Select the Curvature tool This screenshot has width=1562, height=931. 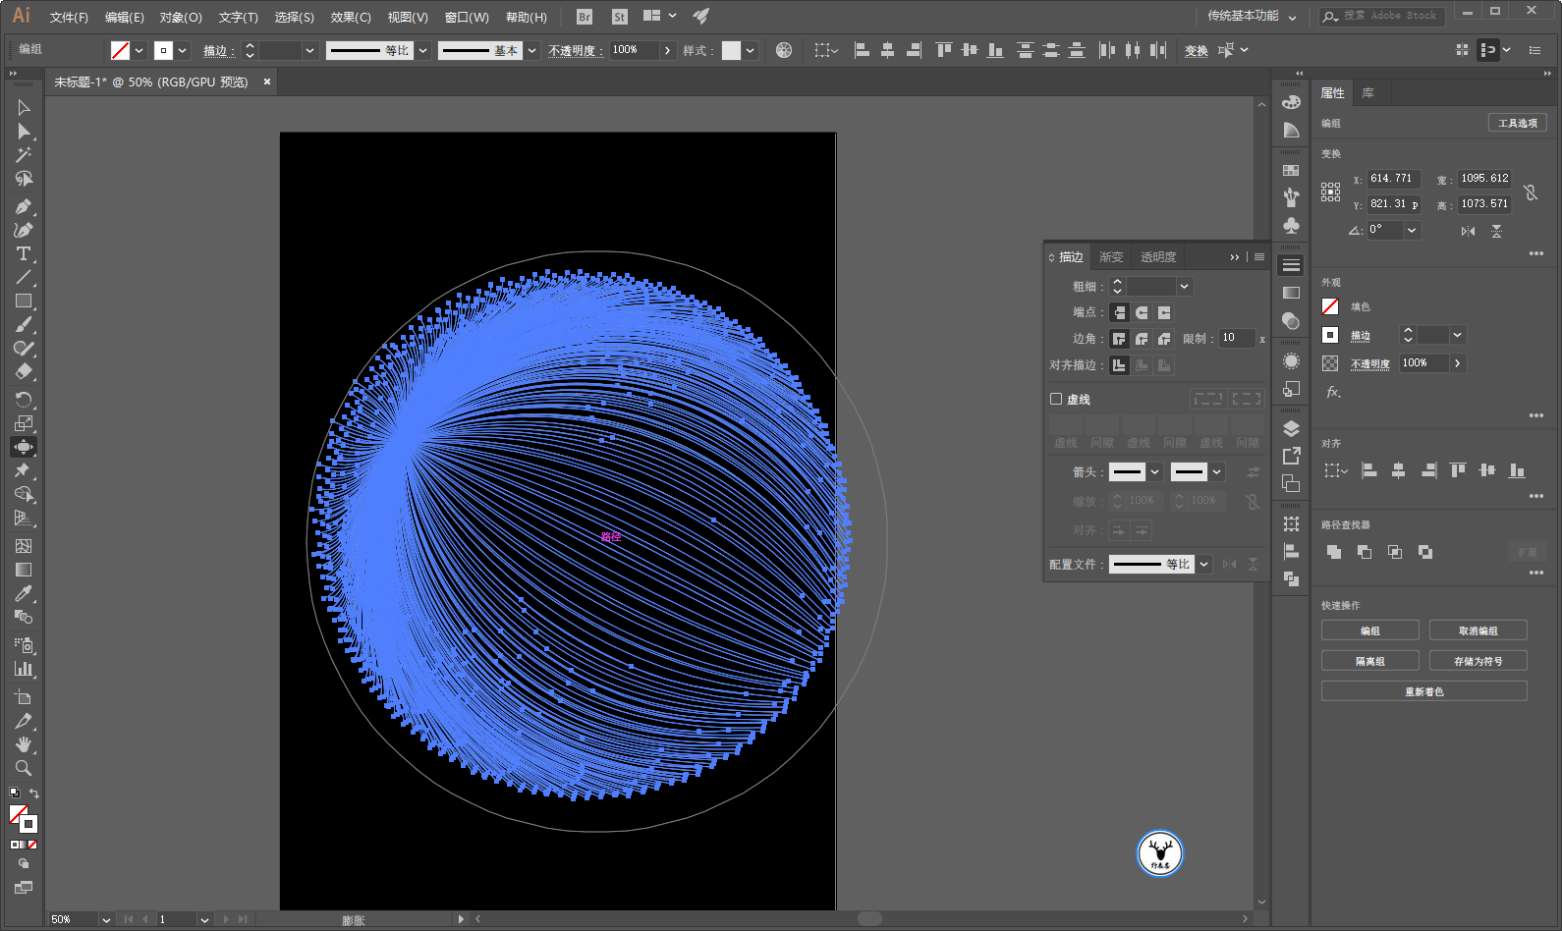click(x=24, y=230)
